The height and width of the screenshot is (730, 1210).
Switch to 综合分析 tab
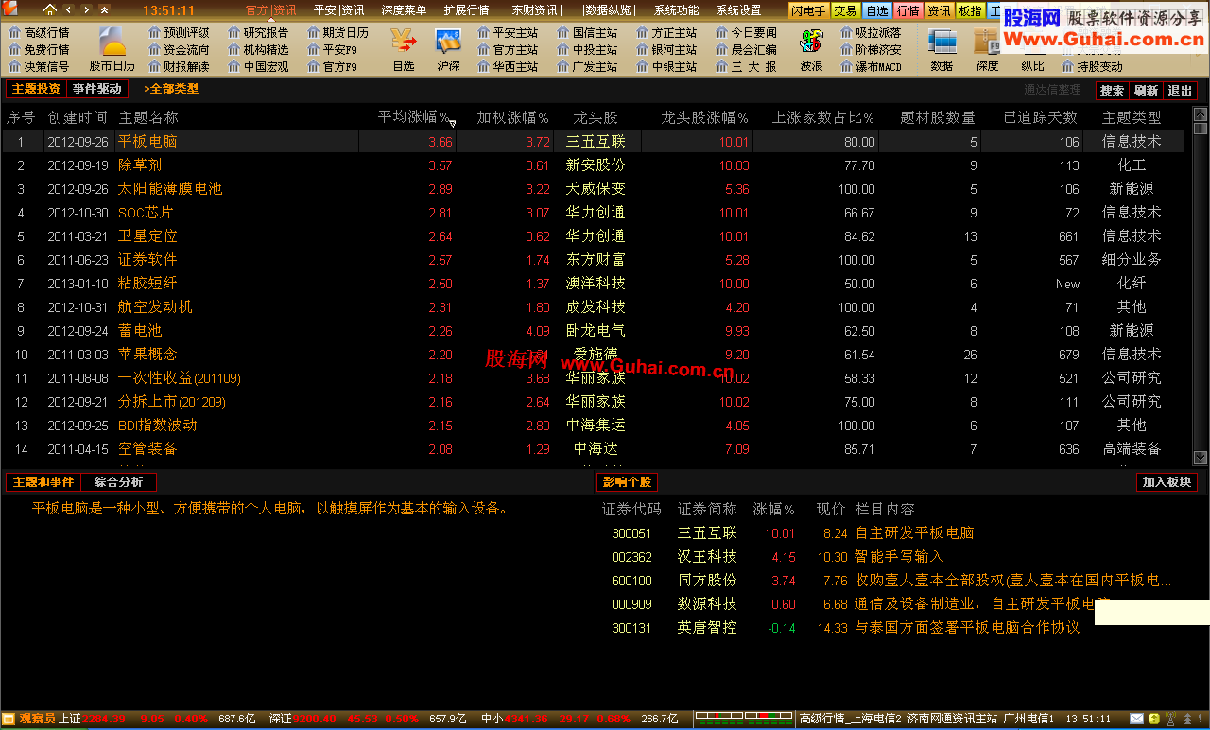118,482
